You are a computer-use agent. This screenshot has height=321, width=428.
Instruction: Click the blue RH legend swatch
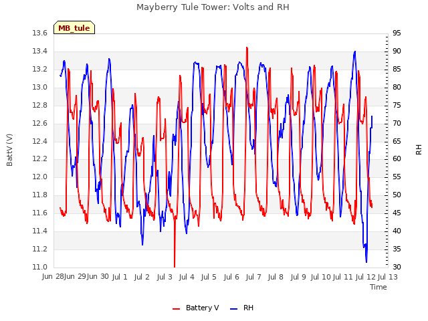pos(234,309)
